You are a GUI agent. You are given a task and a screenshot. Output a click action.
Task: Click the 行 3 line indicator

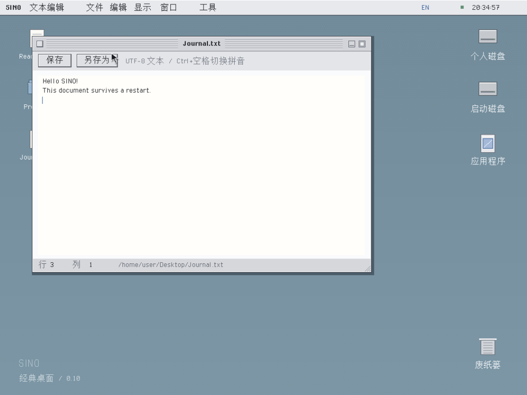(x=46, y=265)
